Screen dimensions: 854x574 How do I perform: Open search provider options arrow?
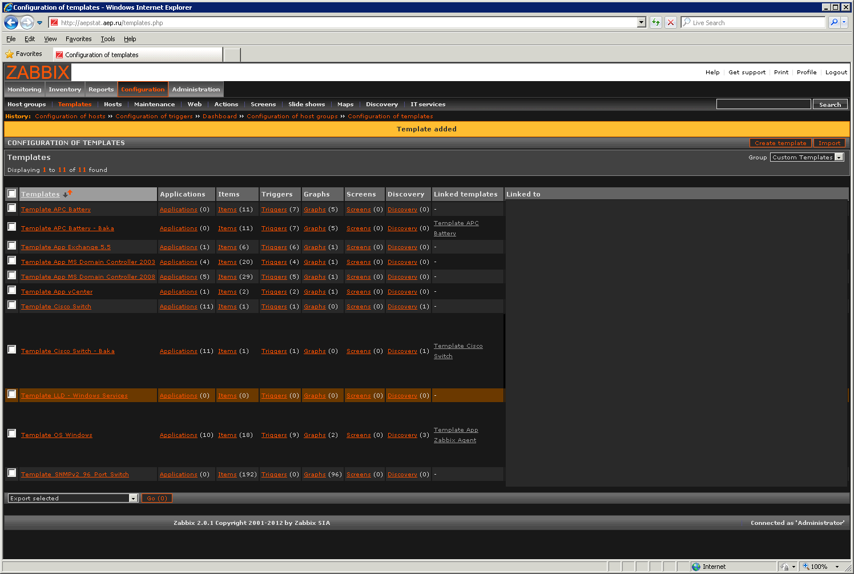pos(844,22)
